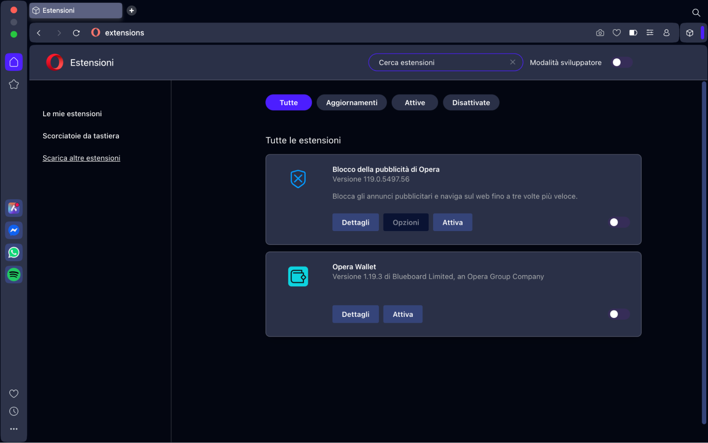Switch to the Aggiornamenti filter tab

(x=351, y=102)
